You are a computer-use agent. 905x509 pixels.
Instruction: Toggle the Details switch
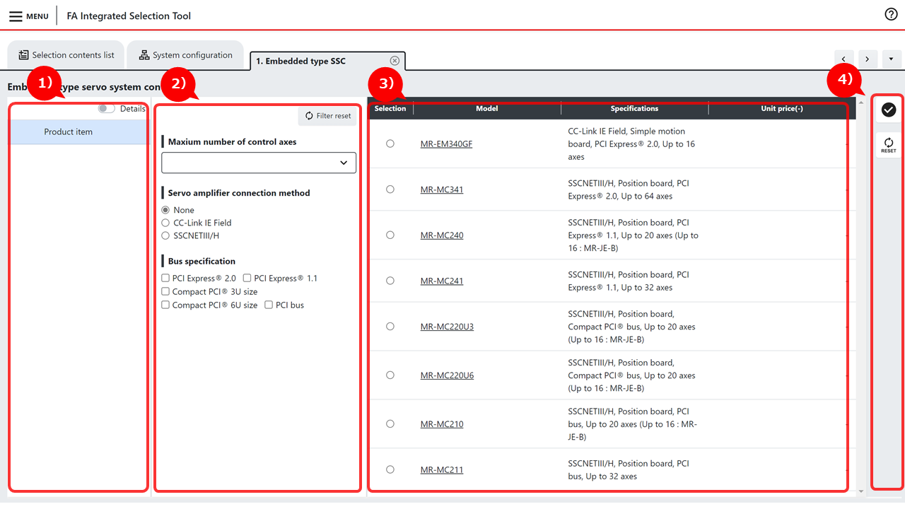tap(107, 109)
